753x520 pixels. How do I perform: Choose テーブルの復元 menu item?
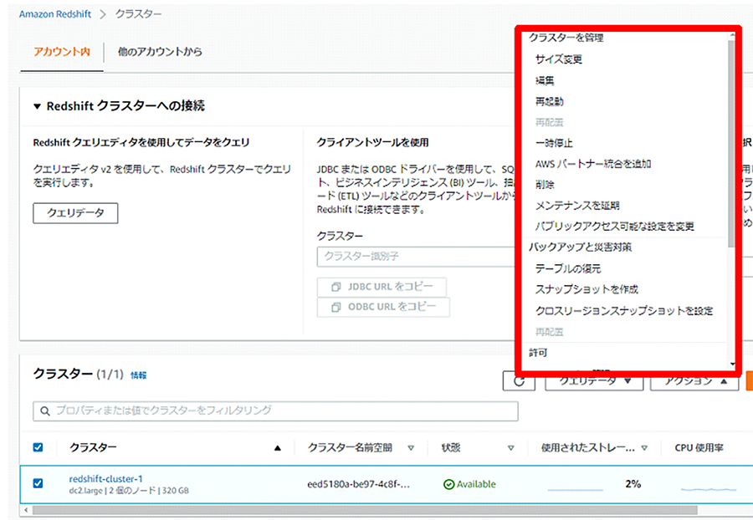click(x=568, y=268)
